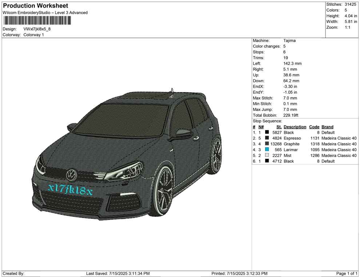This screenshot has width=360, height=277.
Task: Select the Graphite color swatch
Action: (267, 144)
